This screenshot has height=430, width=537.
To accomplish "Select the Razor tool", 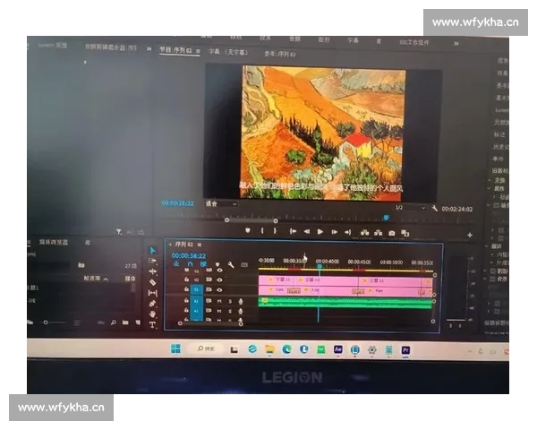I will (153, 282).
